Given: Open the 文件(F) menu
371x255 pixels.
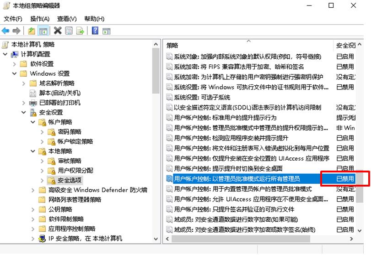Looking at the screenshot, I should [13, 19].
